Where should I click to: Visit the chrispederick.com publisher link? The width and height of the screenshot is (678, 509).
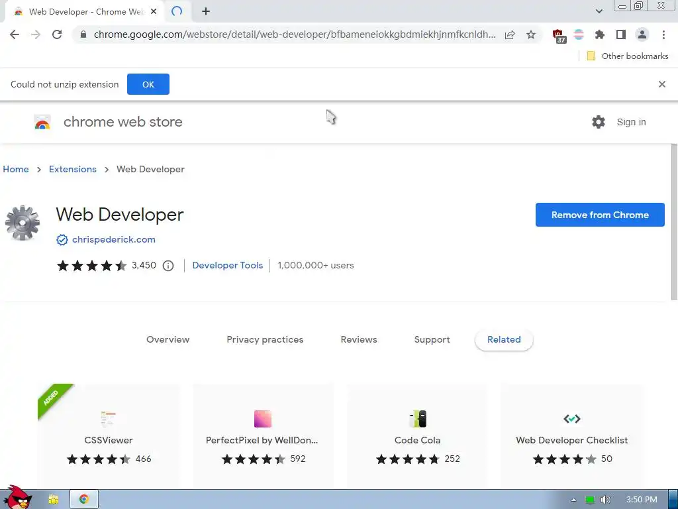114,239
